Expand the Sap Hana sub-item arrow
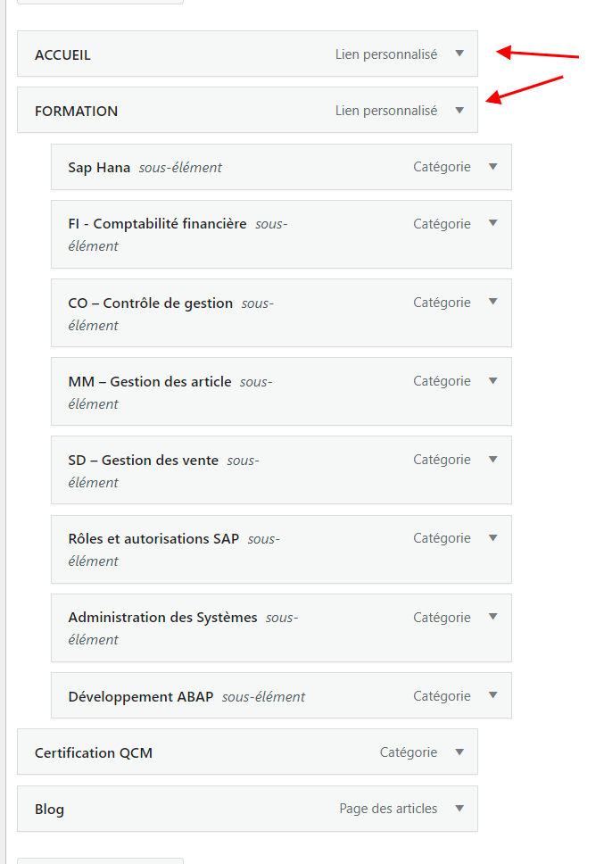 tap(493, 167)
